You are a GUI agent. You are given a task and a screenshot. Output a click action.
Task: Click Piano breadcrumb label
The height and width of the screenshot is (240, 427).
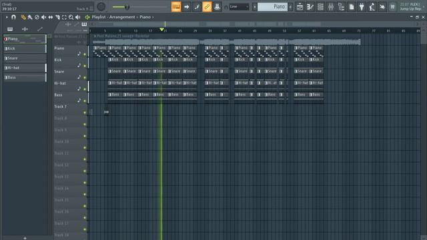(145, 17)
